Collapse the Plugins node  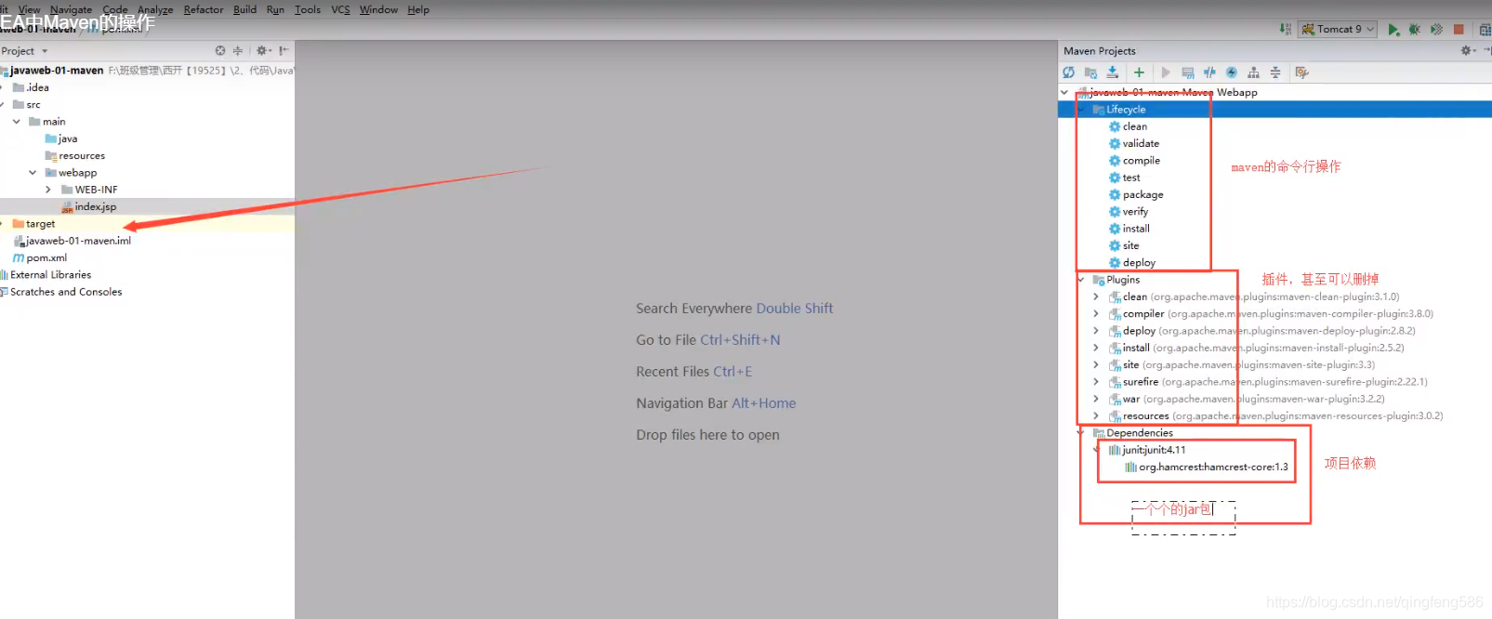1080,280
